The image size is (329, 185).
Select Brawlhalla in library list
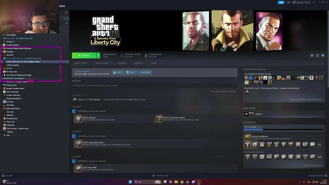pos(19,38)
